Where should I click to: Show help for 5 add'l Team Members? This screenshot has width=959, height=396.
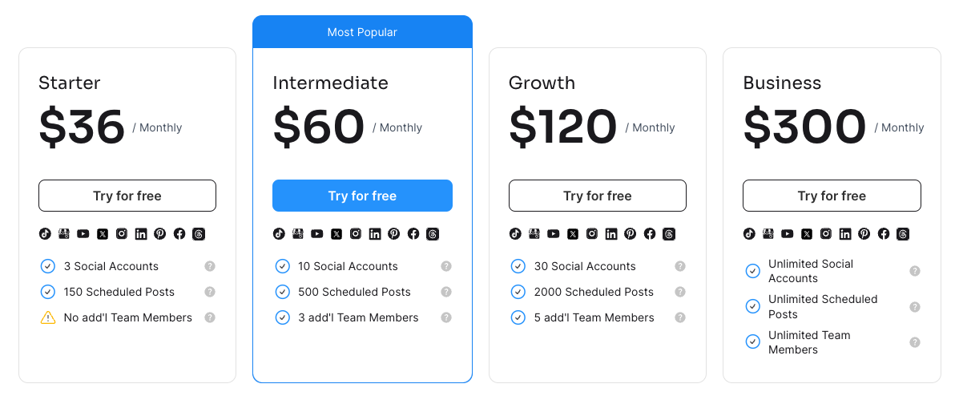[x=680, y=317]
